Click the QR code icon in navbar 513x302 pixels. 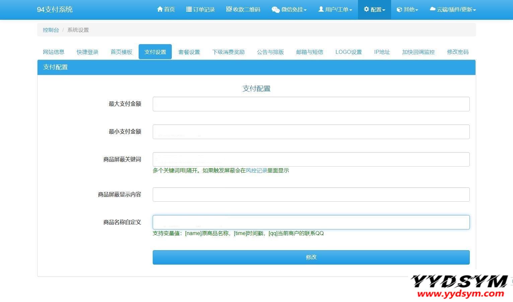[229, 9]
